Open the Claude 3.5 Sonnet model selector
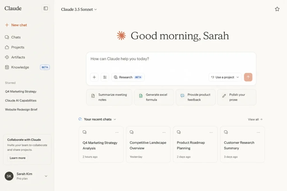This screenshot has width=287, height=191. [79, 10]
